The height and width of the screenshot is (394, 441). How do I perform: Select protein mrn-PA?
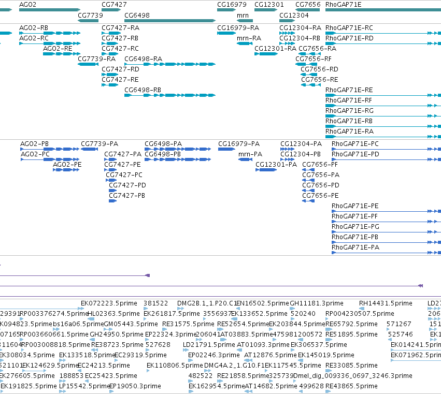coord(250,154)
